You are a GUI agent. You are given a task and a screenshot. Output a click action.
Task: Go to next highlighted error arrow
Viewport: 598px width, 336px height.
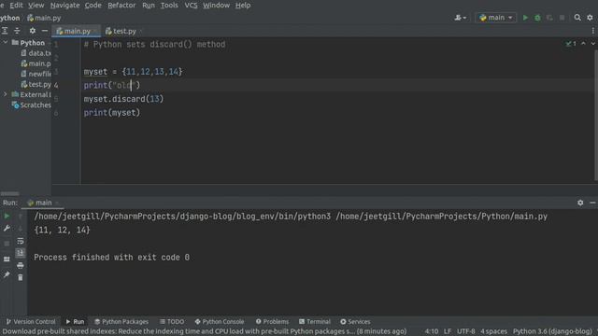pyautogui.click(x=592, y=44)
